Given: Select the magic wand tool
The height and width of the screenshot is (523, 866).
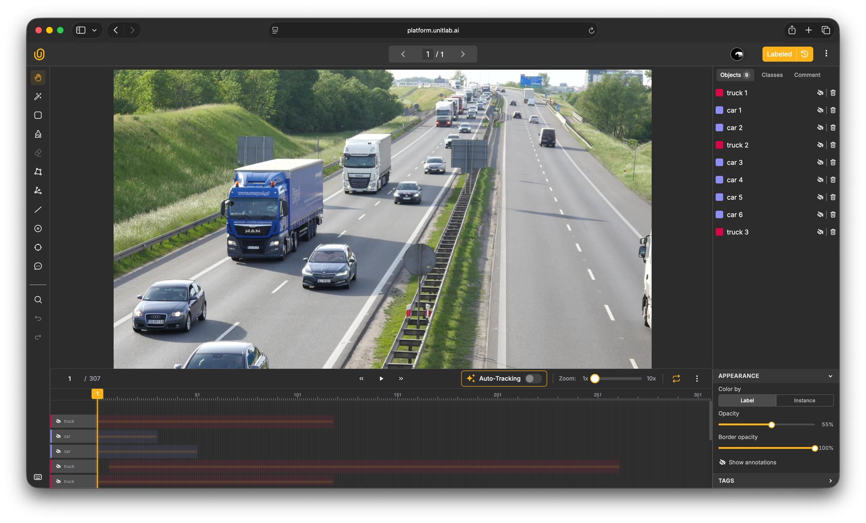Looking at the screenshot, I should click(38, 96).
